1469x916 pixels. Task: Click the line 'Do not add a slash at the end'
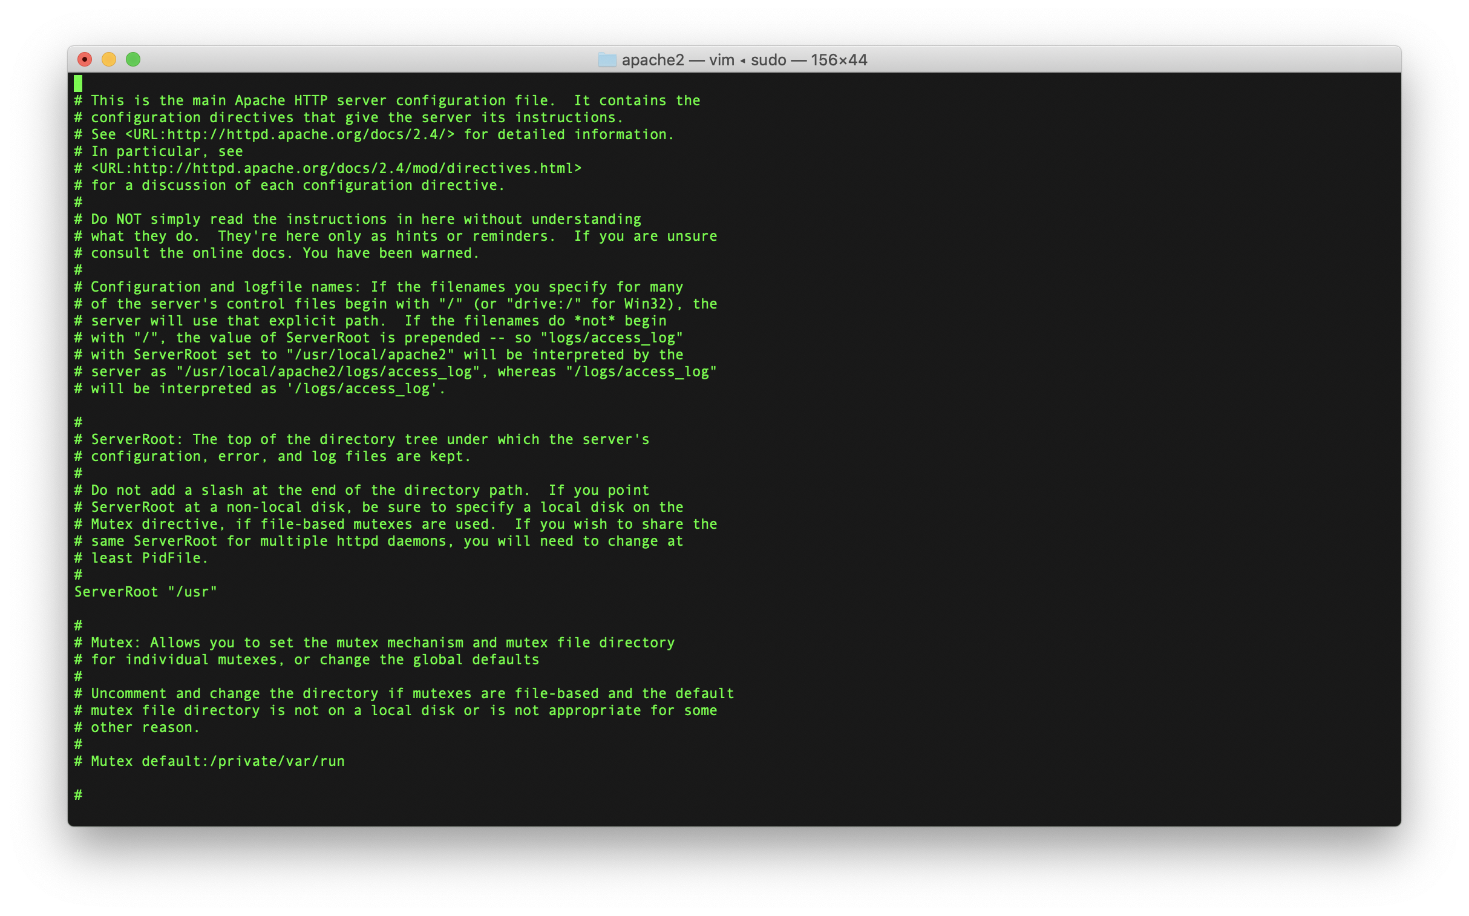coord(362,491)
